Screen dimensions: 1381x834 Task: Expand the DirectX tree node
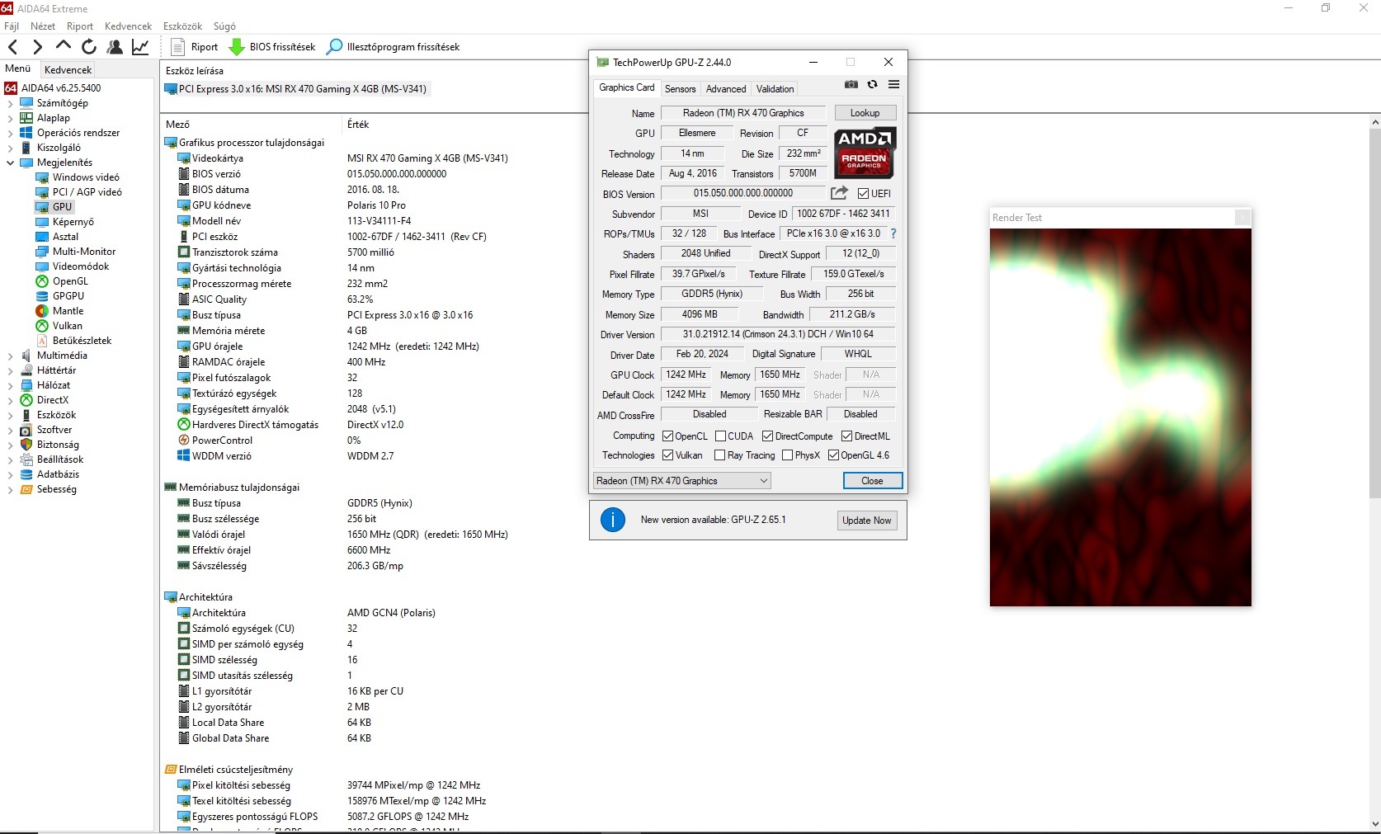click(10, 401)
